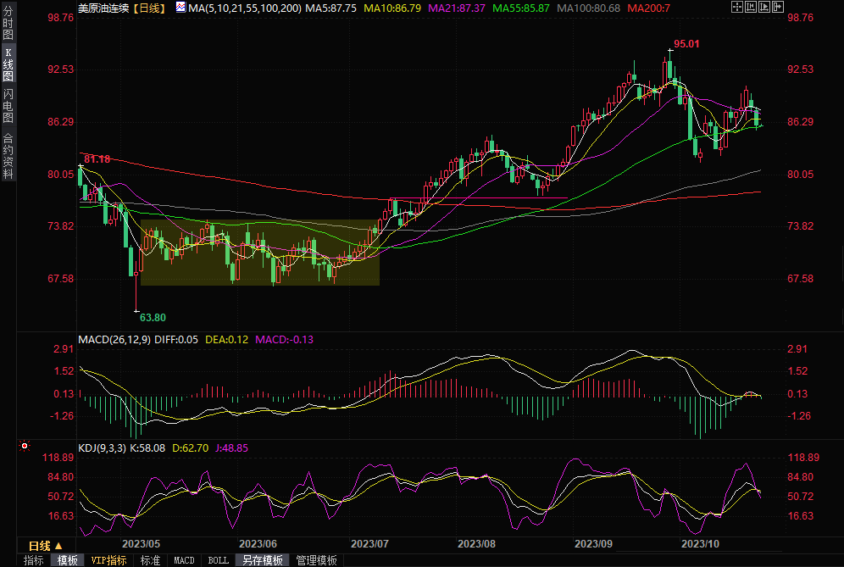Apply the BOLL template
Image resolution: width=844 pixels, height=567 pixels.
click(x=218, y=560)
